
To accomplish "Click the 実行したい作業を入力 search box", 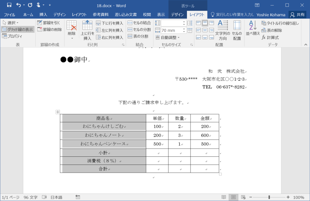I will pos(232,15).
